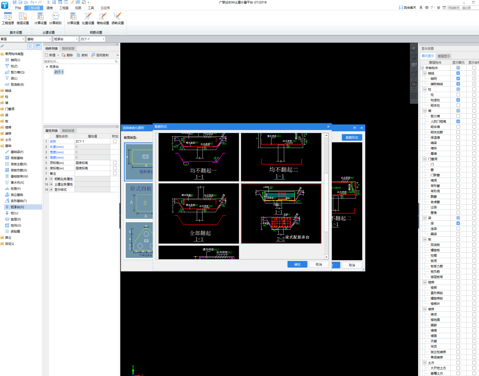
Task: Click 层间复制 inter-floor copy button
Action: click(x=100, y=55)
